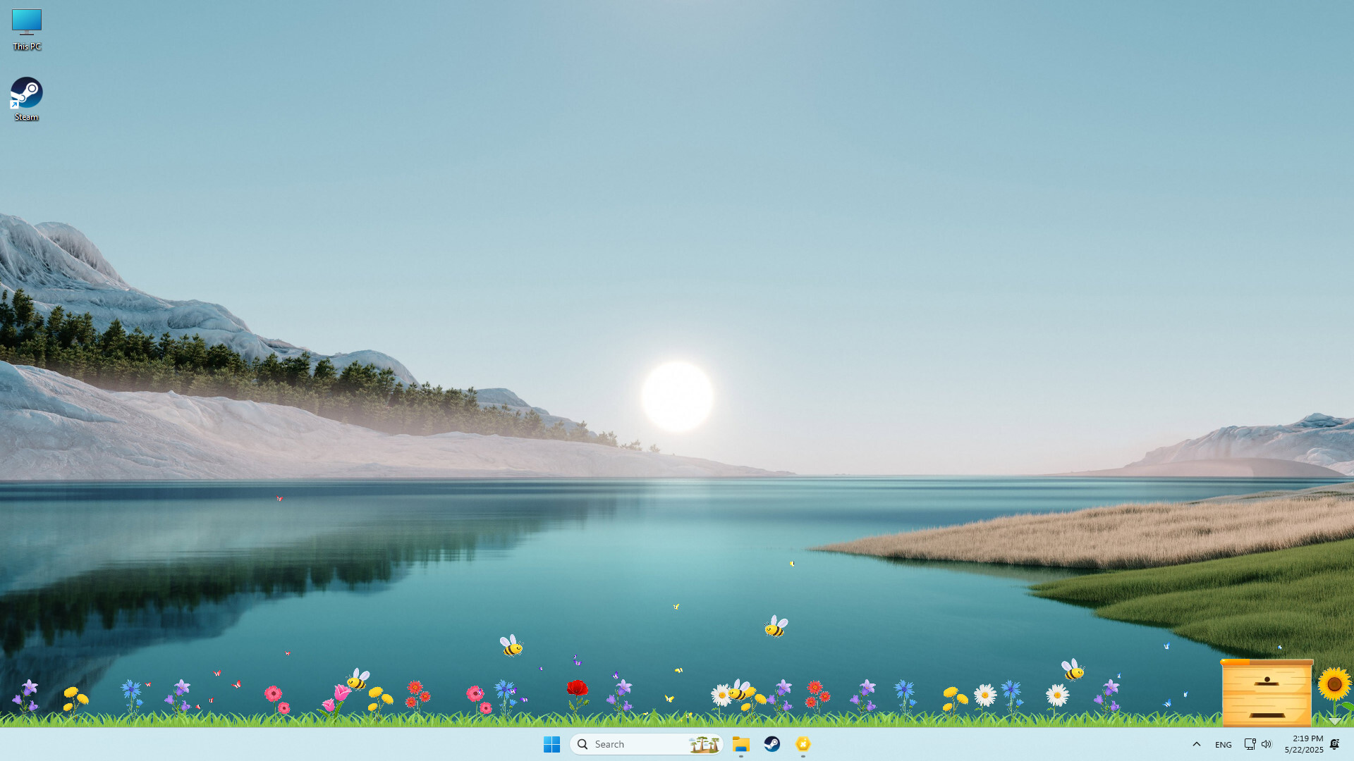The width and height of the screenshot is (1354, 761).
Task: Click the savanna trees widget inside the search bar
Action: tap(704, 744)
